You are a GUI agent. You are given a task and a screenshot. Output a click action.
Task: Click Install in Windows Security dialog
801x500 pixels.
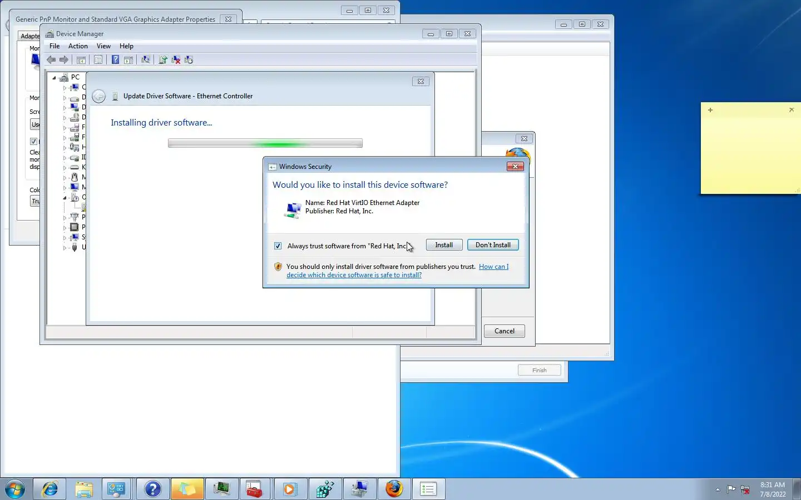coord(444,245)
